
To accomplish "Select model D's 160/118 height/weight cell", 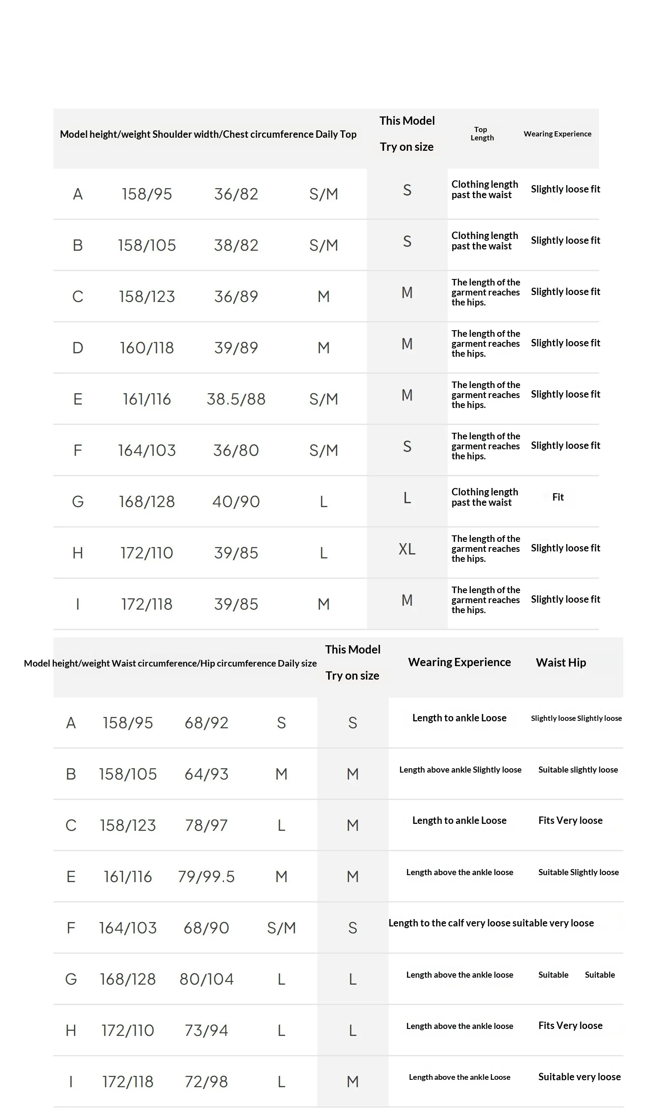I will 146,348.
